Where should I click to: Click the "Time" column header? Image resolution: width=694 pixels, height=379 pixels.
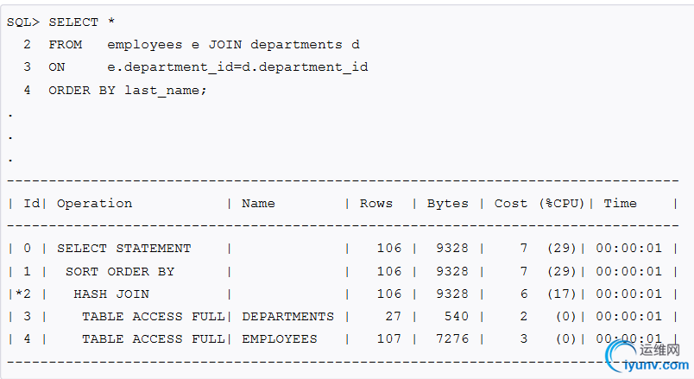pyautogui.click(x=620, y=204)
